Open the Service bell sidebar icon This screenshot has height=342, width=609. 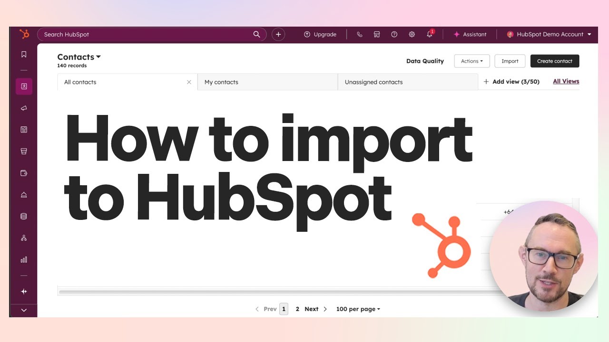pos(24,195)
